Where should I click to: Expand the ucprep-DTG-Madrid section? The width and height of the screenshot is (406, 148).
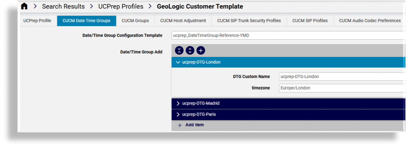tap(178, 104)
